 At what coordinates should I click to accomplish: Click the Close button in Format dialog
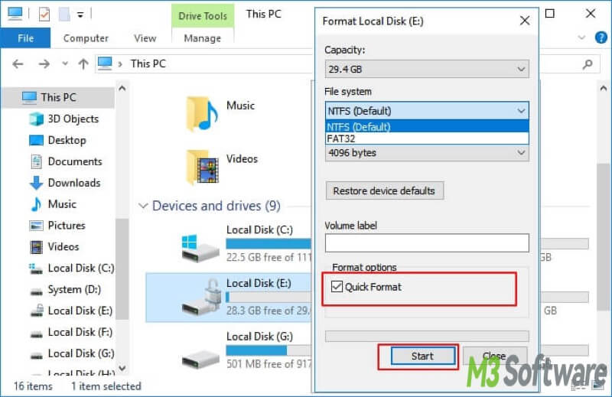point(495,356)
